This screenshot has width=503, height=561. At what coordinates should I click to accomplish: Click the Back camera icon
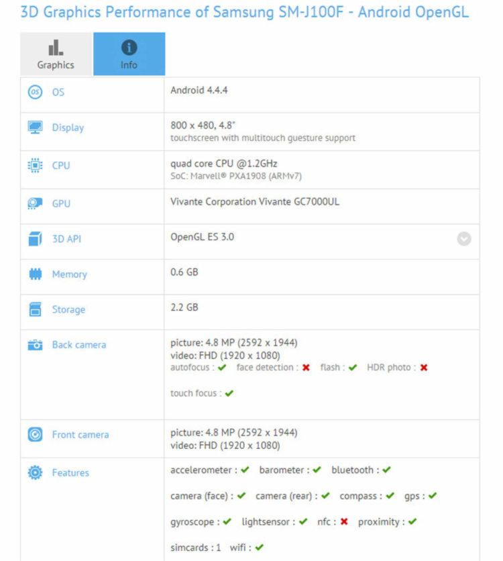pyautogui.click(x=35, y=345)
